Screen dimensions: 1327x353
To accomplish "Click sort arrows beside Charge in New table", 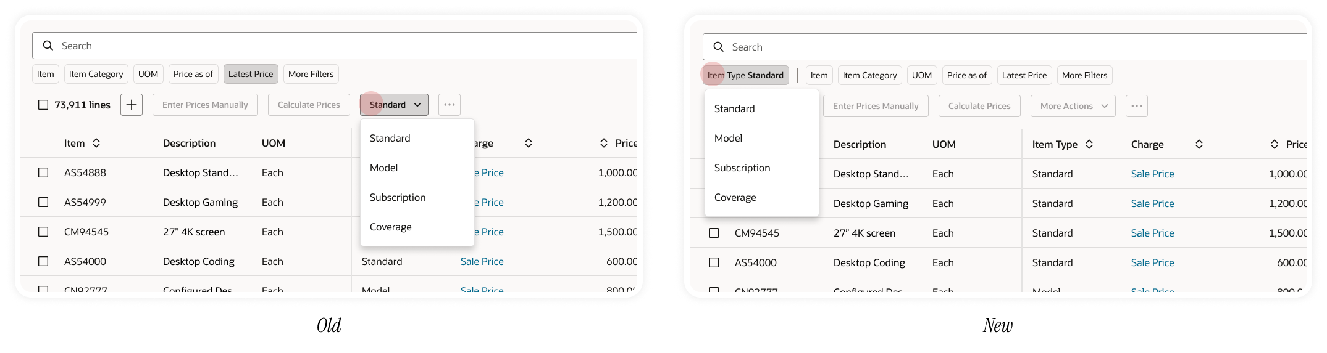I will coord(1199,144).
